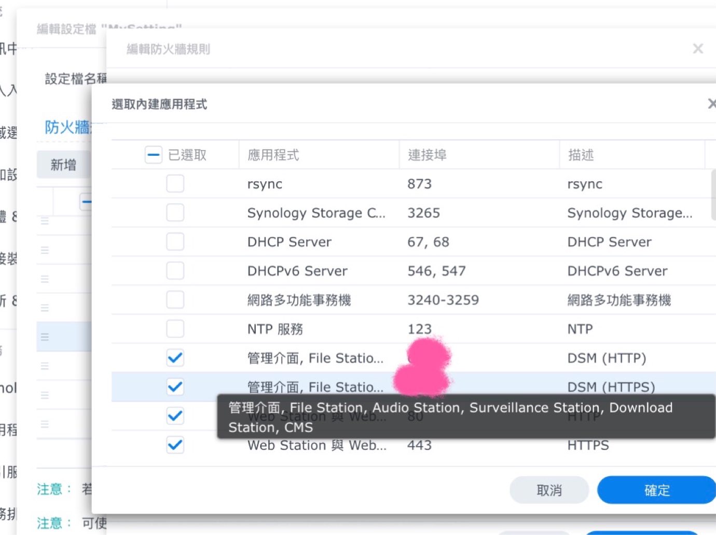Select 管理介面, File Statio... in the DSM (HTTPS) row
The height and width of the screenshot is (535, 716).
(x=315, y=387)
